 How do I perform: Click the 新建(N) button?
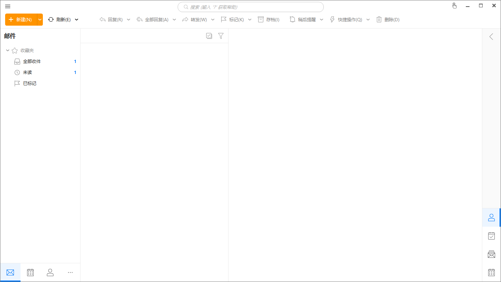click(x=21, y=20)
